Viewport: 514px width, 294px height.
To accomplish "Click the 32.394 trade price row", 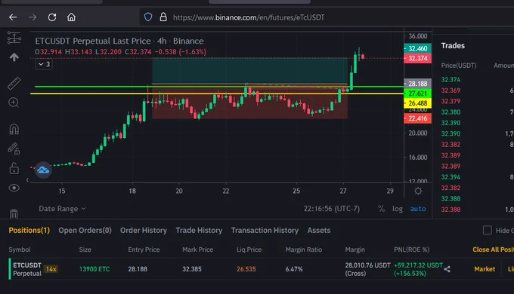I will pyautogui.click(x=451, y=177).
